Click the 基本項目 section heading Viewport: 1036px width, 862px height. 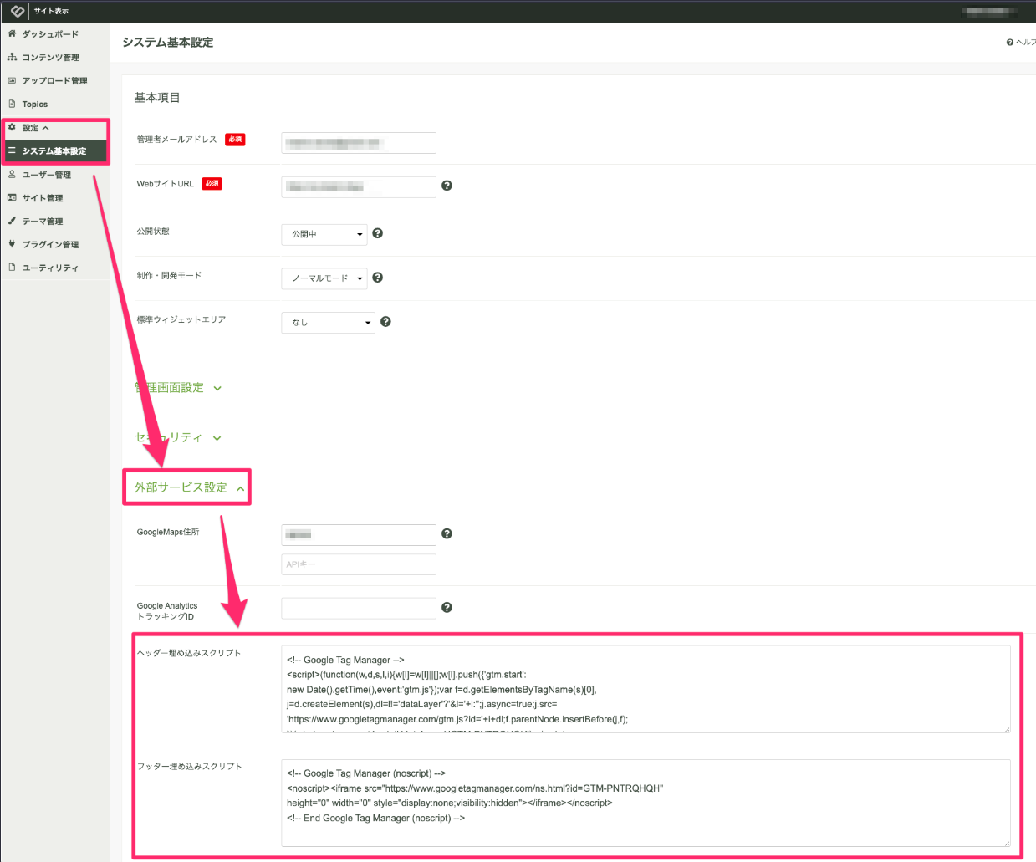(157, 98)
